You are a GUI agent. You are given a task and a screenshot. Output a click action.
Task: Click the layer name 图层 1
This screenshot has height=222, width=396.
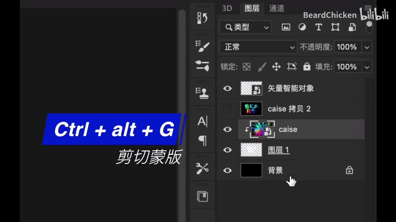pyautogui.click(x=278, y=150)
